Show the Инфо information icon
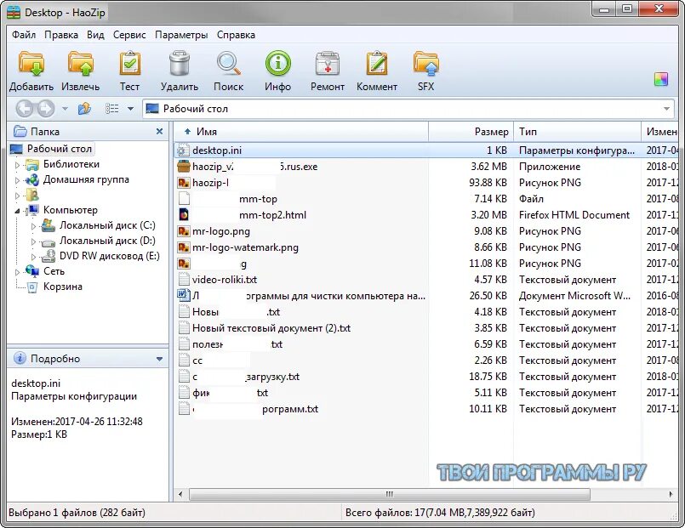 pos(278,64)
